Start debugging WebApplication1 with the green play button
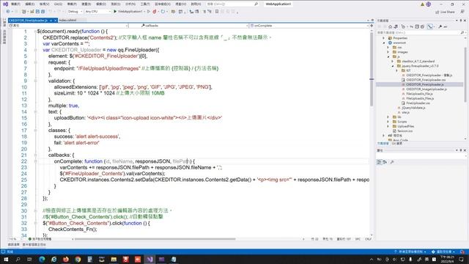Image resolution: width=469 pixels, height=264 pixels. tap(115, 12)
